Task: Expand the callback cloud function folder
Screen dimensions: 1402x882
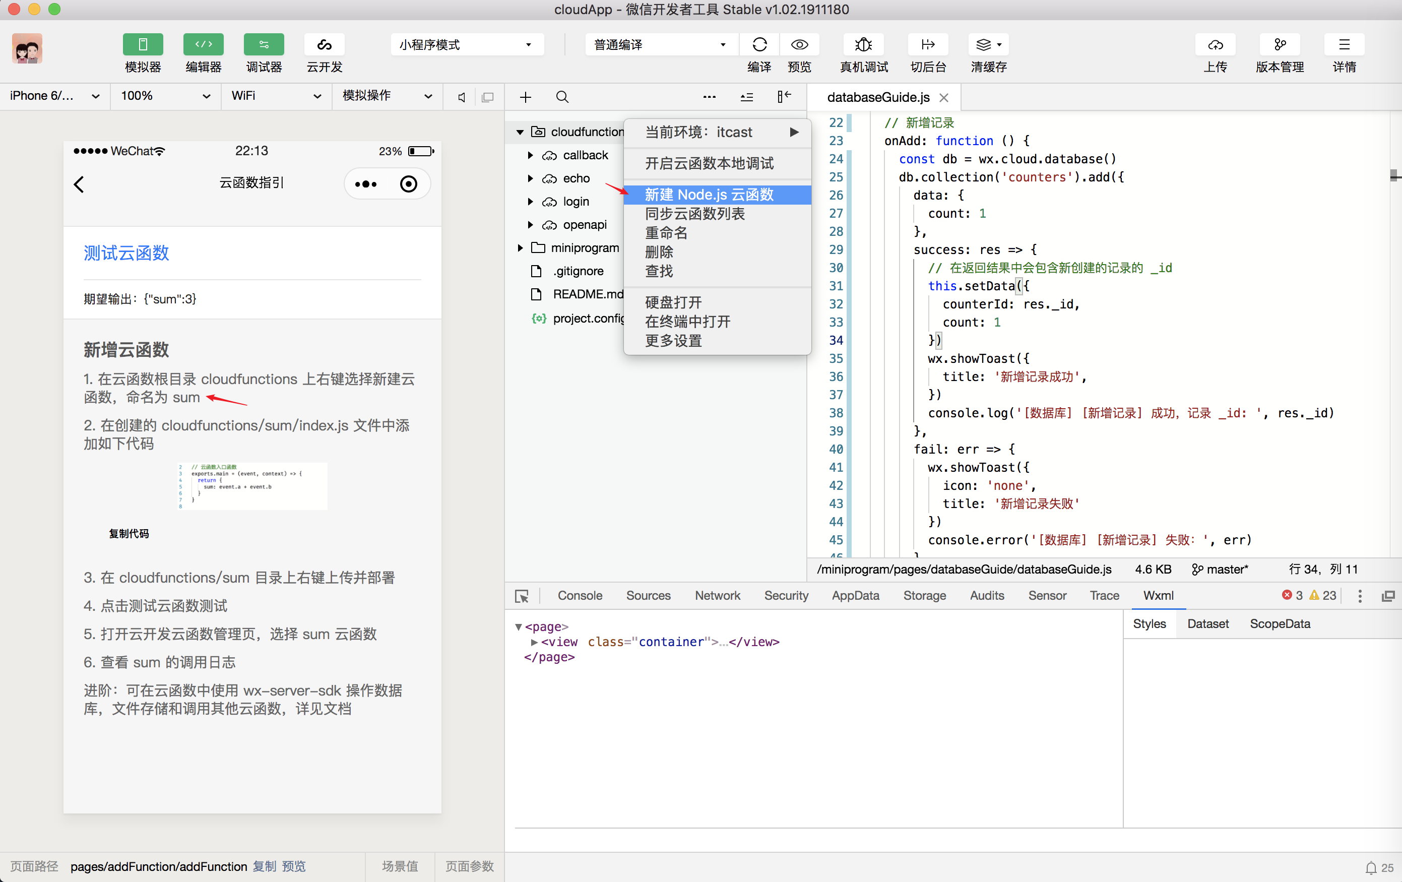Action: (530, 155)
